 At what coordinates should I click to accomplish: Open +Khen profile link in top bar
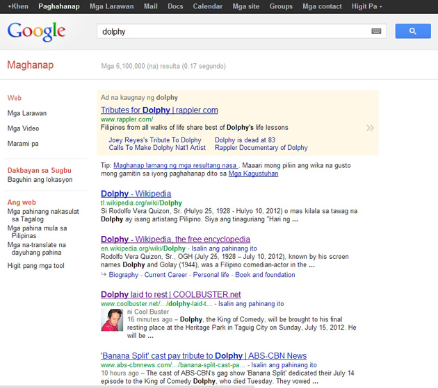(18, 6)
